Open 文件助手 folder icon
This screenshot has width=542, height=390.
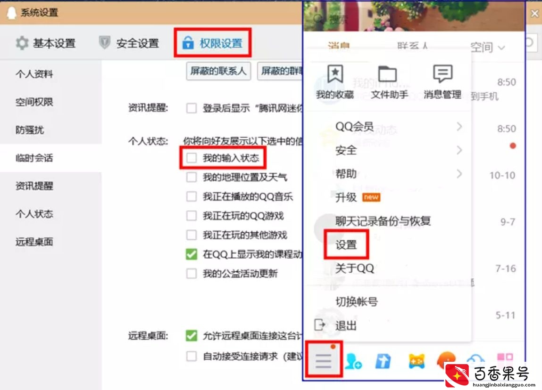tap(387, 74)
